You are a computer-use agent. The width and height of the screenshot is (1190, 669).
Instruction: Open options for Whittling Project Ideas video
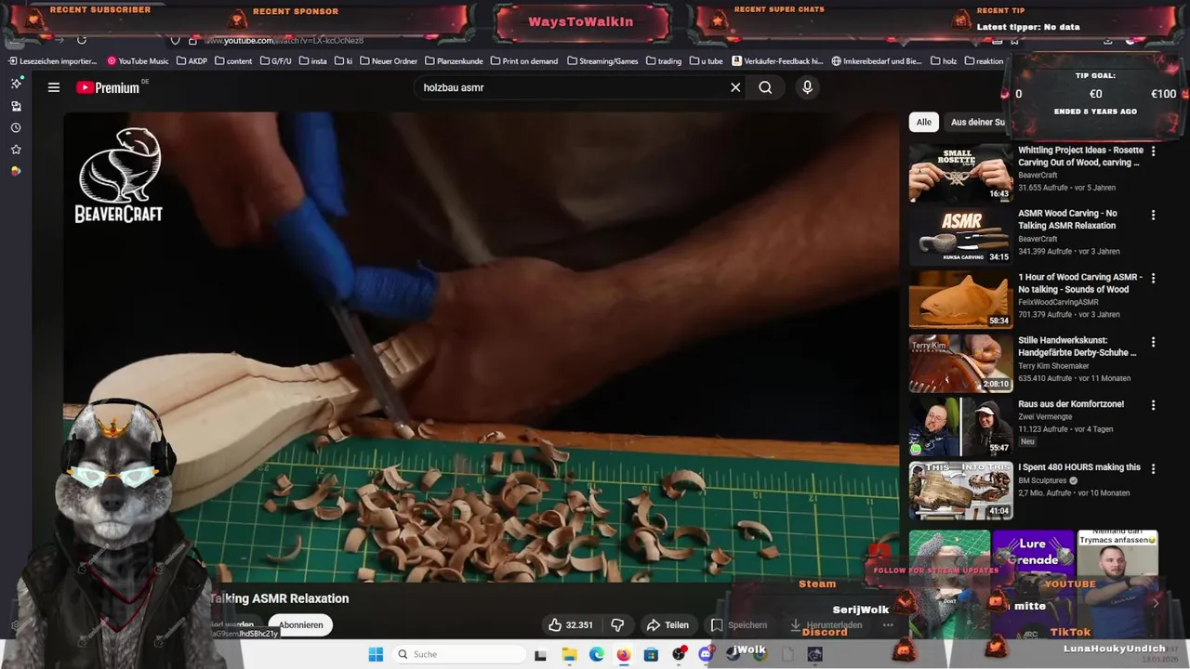[x=1153, y=151]
